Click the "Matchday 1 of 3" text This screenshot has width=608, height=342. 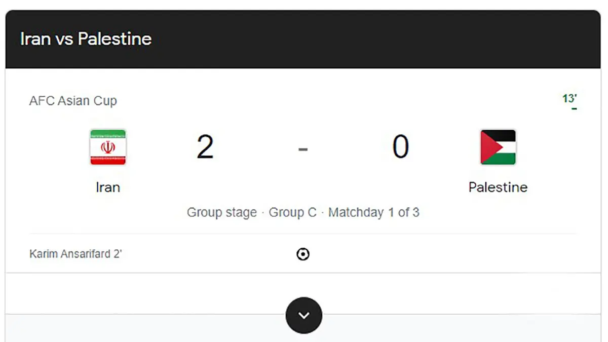pos(374,212)
